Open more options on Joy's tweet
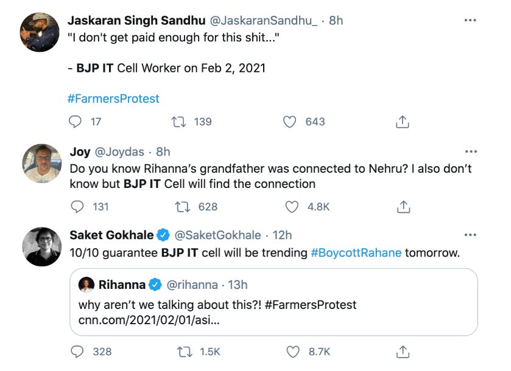Screen dimensions: 511x371 (x=470, y=151)
